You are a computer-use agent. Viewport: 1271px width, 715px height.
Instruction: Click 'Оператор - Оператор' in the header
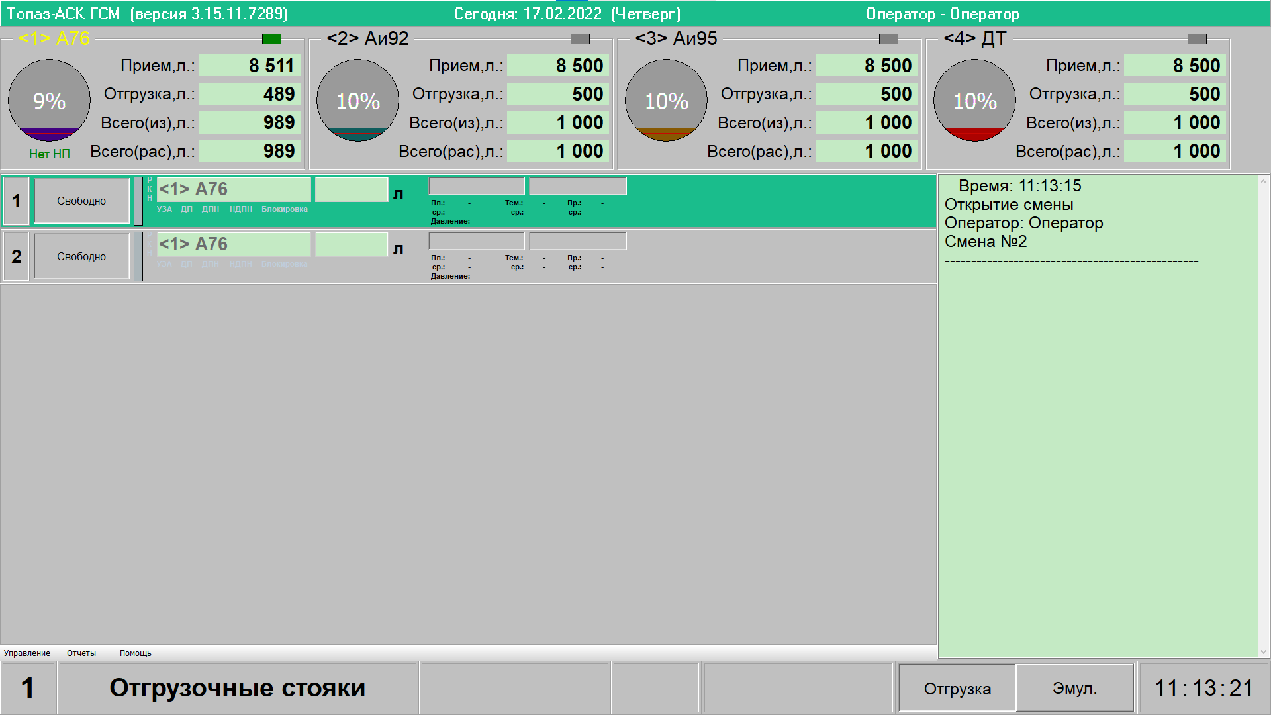(943, 14)
